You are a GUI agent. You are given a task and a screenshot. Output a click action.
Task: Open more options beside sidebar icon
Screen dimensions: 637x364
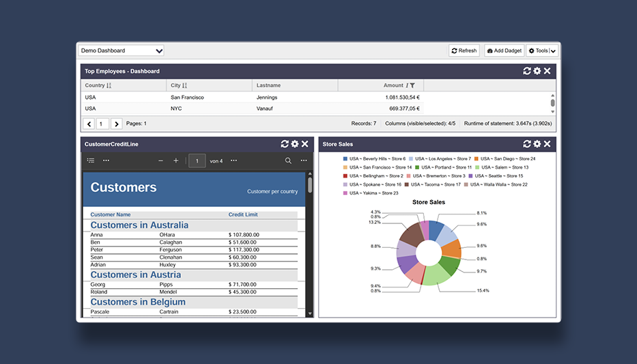(x=106, y=160)
